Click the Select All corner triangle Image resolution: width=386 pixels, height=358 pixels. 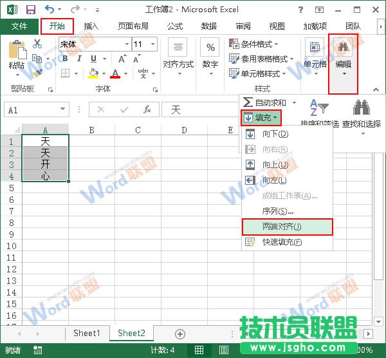(x=17, y=129)
